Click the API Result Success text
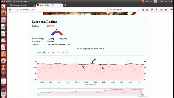The height and width of the screenshot is (98, 174). click(51, 42)
